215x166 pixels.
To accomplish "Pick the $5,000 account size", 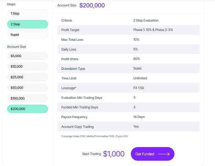I will click(28, 56).
